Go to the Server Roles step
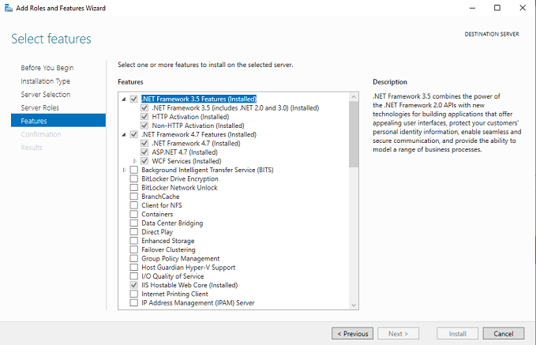 (x=39, y=107)
